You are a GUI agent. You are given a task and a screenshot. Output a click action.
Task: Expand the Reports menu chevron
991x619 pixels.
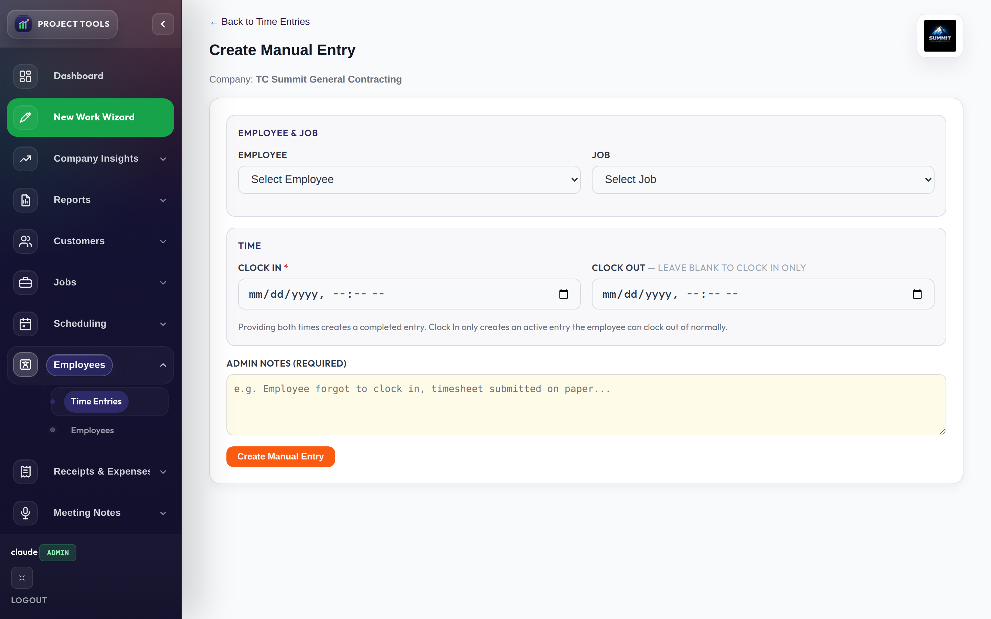point(163,200)
